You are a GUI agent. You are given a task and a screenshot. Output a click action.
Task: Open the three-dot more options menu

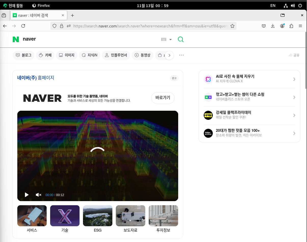coord(182,55)
